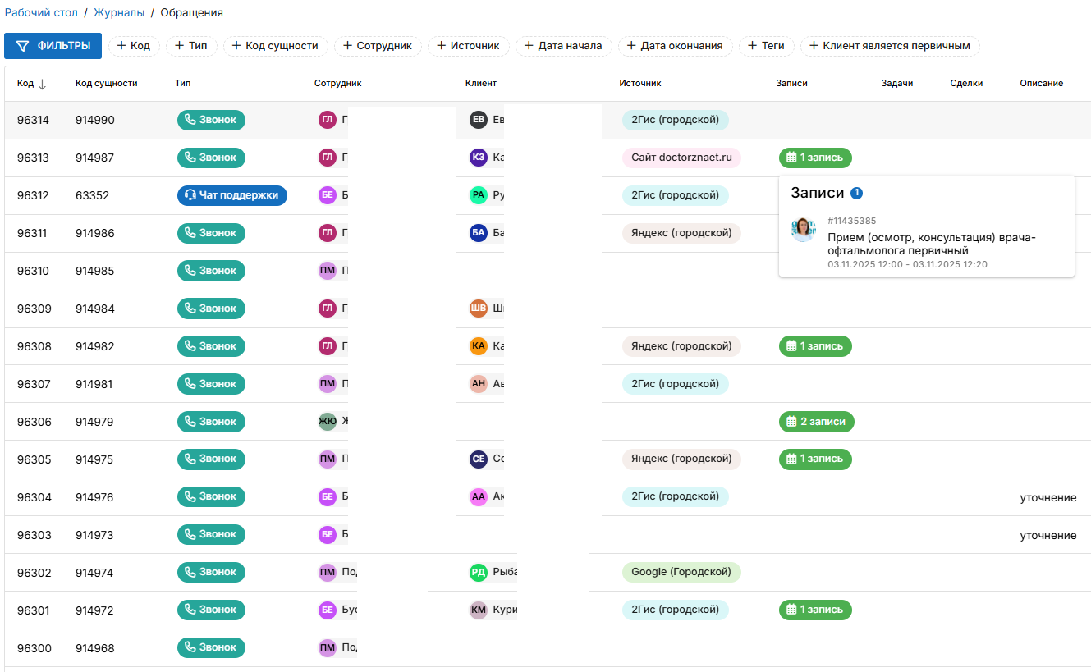The width and height of the screenshot is (1091, 672).
Task: Click the doctor avatar in Записи popup
Action: pos(803,230)
